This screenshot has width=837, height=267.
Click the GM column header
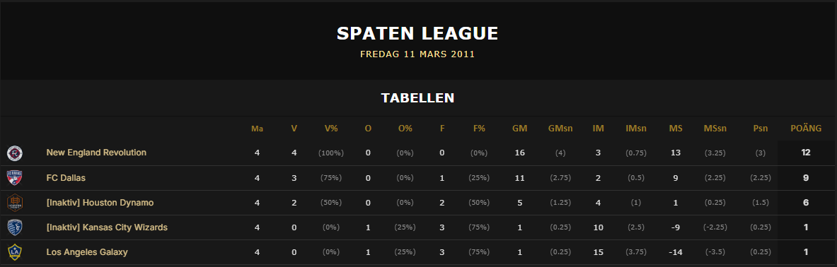pyautogui.click(x=519, y=129)
